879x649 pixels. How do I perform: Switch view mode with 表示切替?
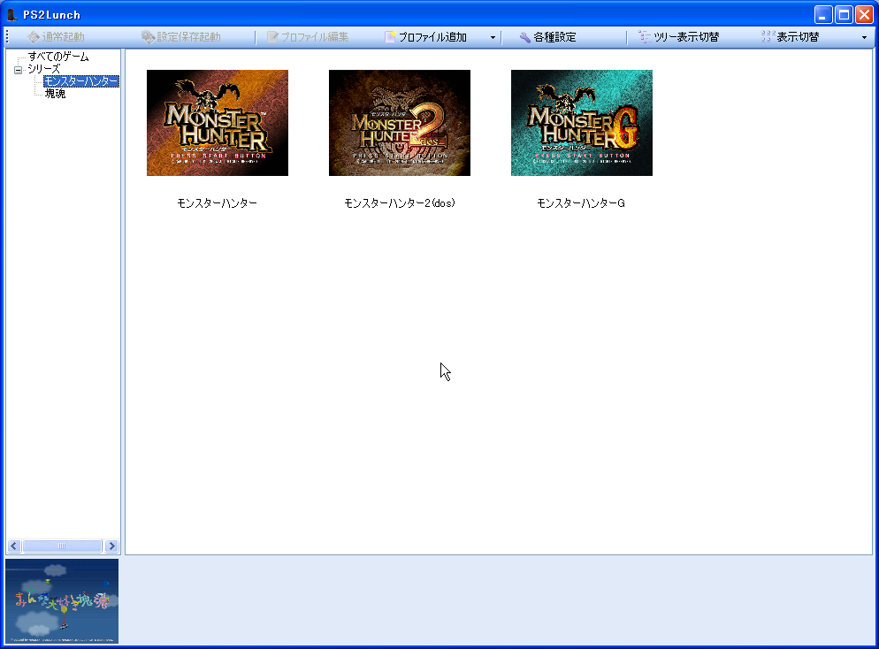798,37
